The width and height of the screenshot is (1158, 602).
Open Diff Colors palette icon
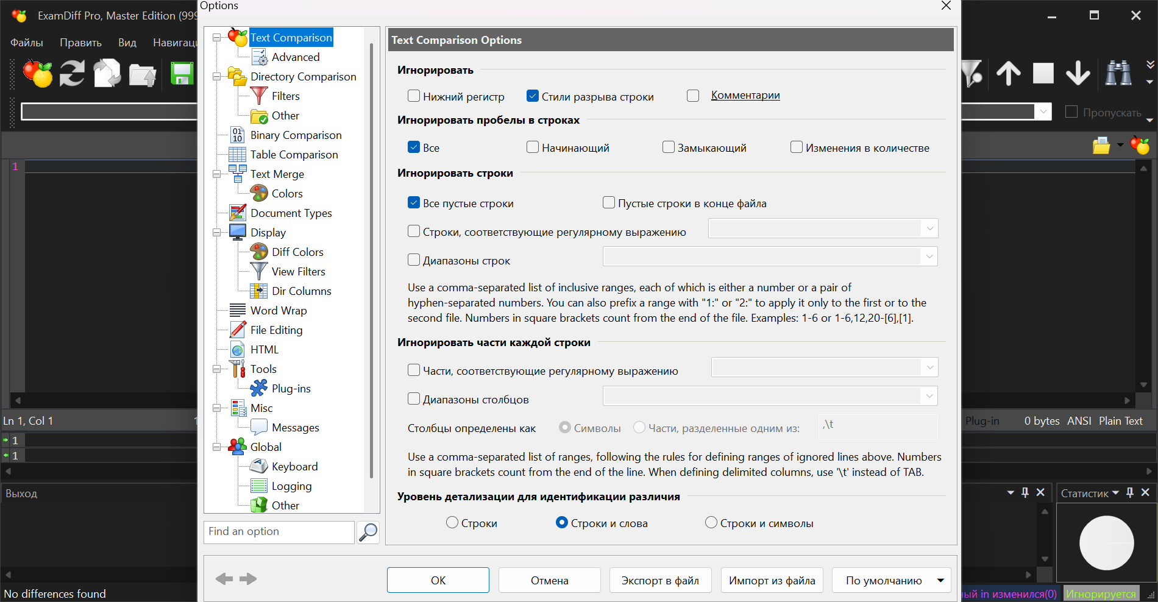[259, 252]
